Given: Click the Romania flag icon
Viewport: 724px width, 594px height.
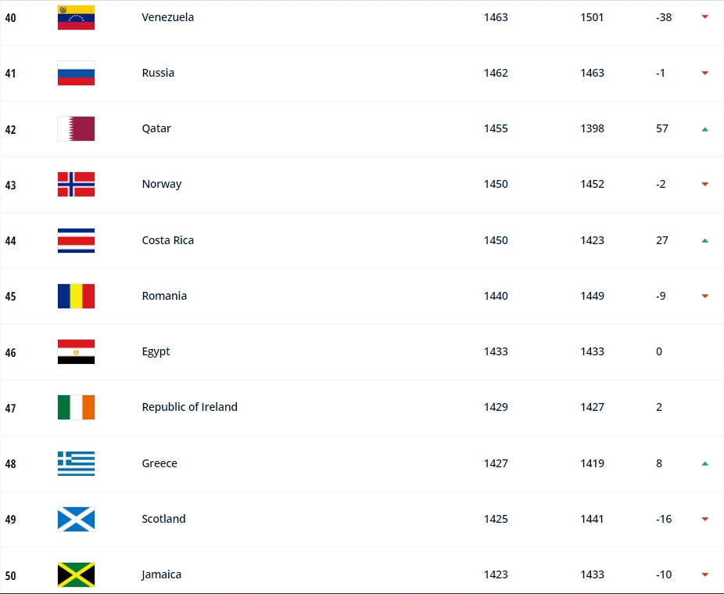Looking at the screenshot, I should click(x=76, y=296).
